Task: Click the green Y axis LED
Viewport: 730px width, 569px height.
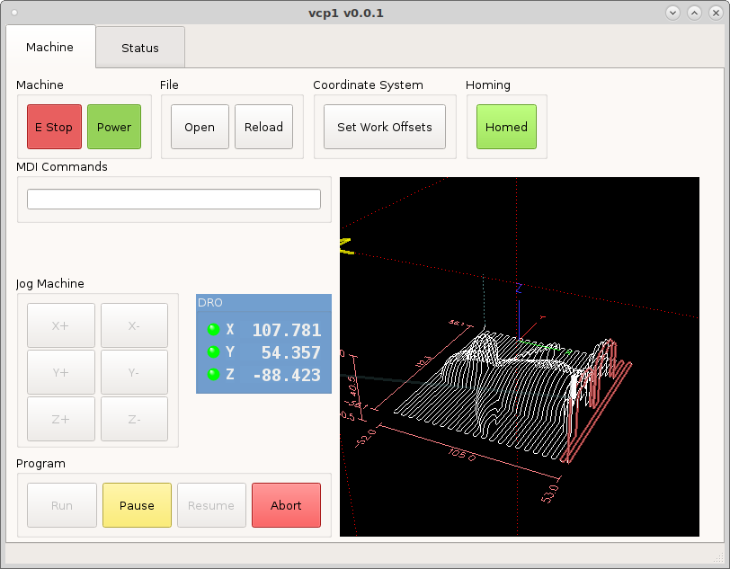Action: (213, 352)
